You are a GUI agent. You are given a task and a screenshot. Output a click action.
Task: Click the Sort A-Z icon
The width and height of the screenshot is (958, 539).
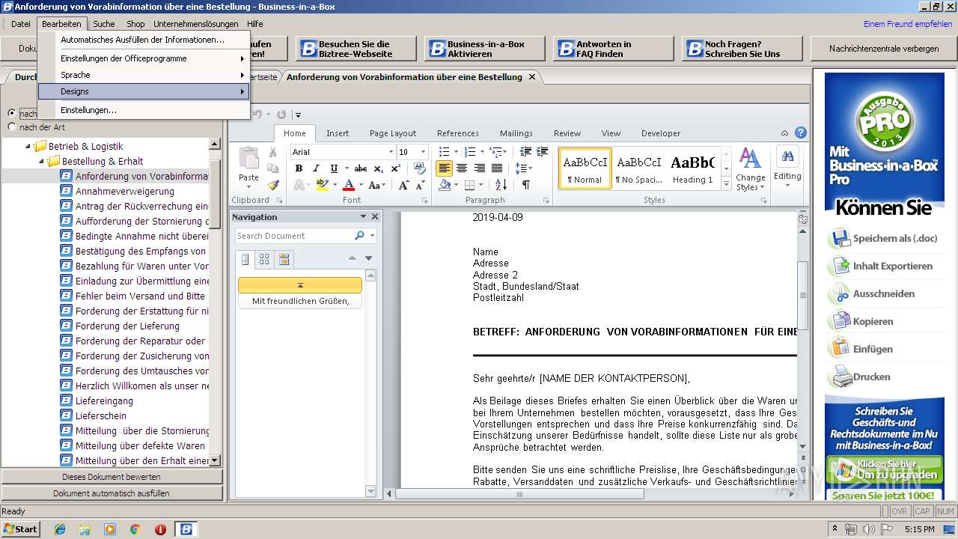click(x=501, y=185)
